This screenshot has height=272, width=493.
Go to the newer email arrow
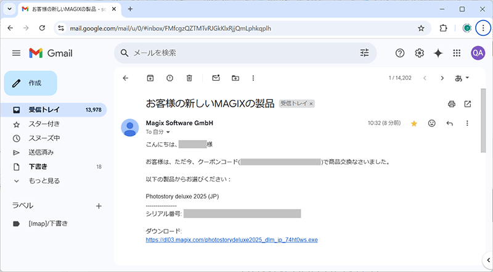(425, 78)
